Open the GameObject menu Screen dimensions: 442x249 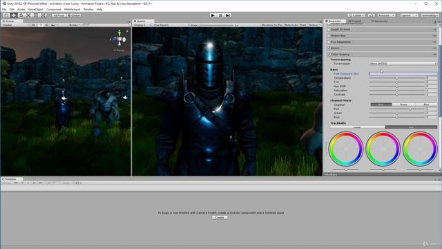pyautogui.click(x=35, y=9)
